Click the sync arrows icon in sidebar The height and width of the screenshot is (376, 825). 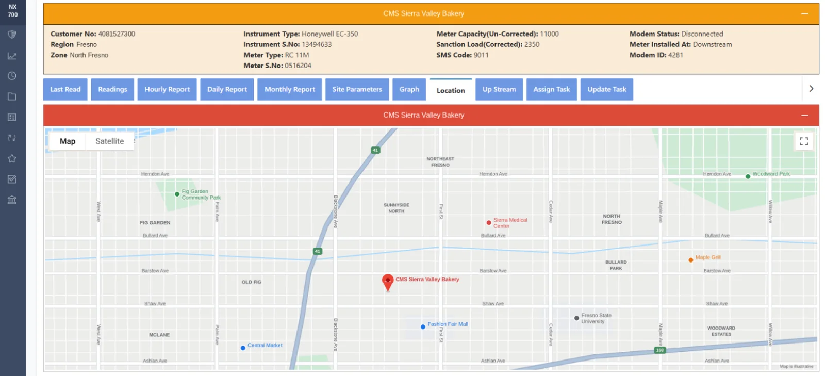(12, 138)
